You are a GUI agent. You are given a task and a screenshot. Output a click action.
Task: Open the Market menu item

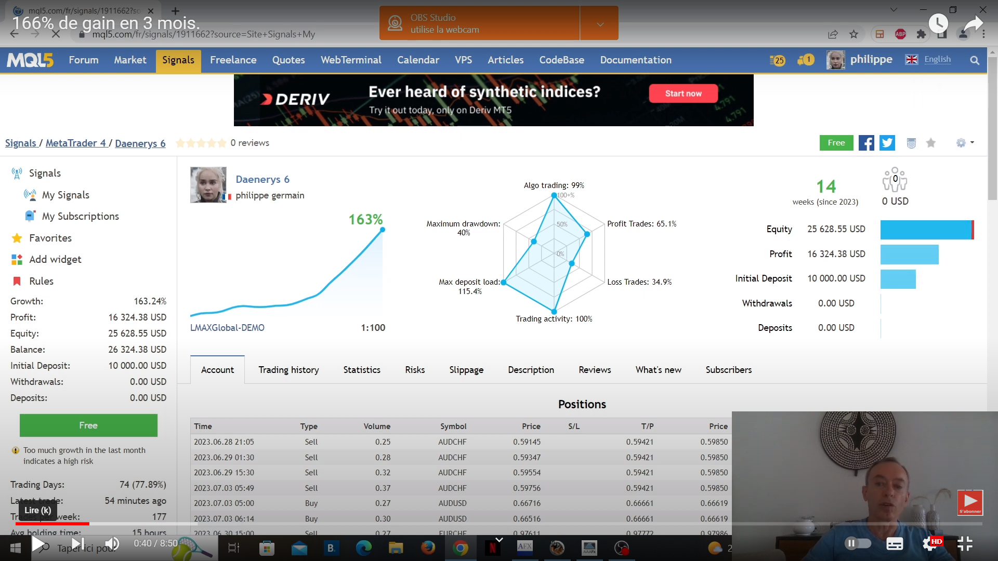130,60
